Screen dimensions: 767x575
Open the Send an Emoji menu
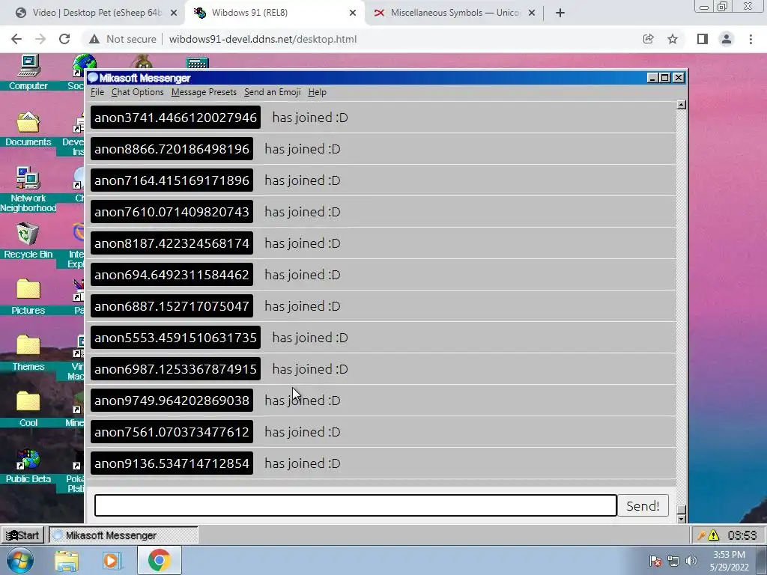pos(273,92)
